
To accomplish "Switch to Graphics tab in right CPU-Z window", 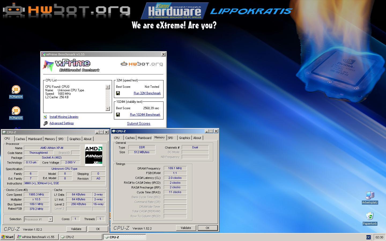I will (x=184, y=138).
